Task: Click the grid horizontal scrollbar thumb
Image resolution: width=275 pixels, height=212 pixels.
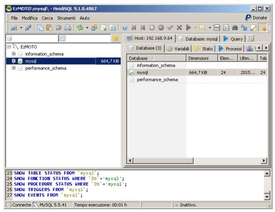Action: pyautogui.click(x=163, y=160)
